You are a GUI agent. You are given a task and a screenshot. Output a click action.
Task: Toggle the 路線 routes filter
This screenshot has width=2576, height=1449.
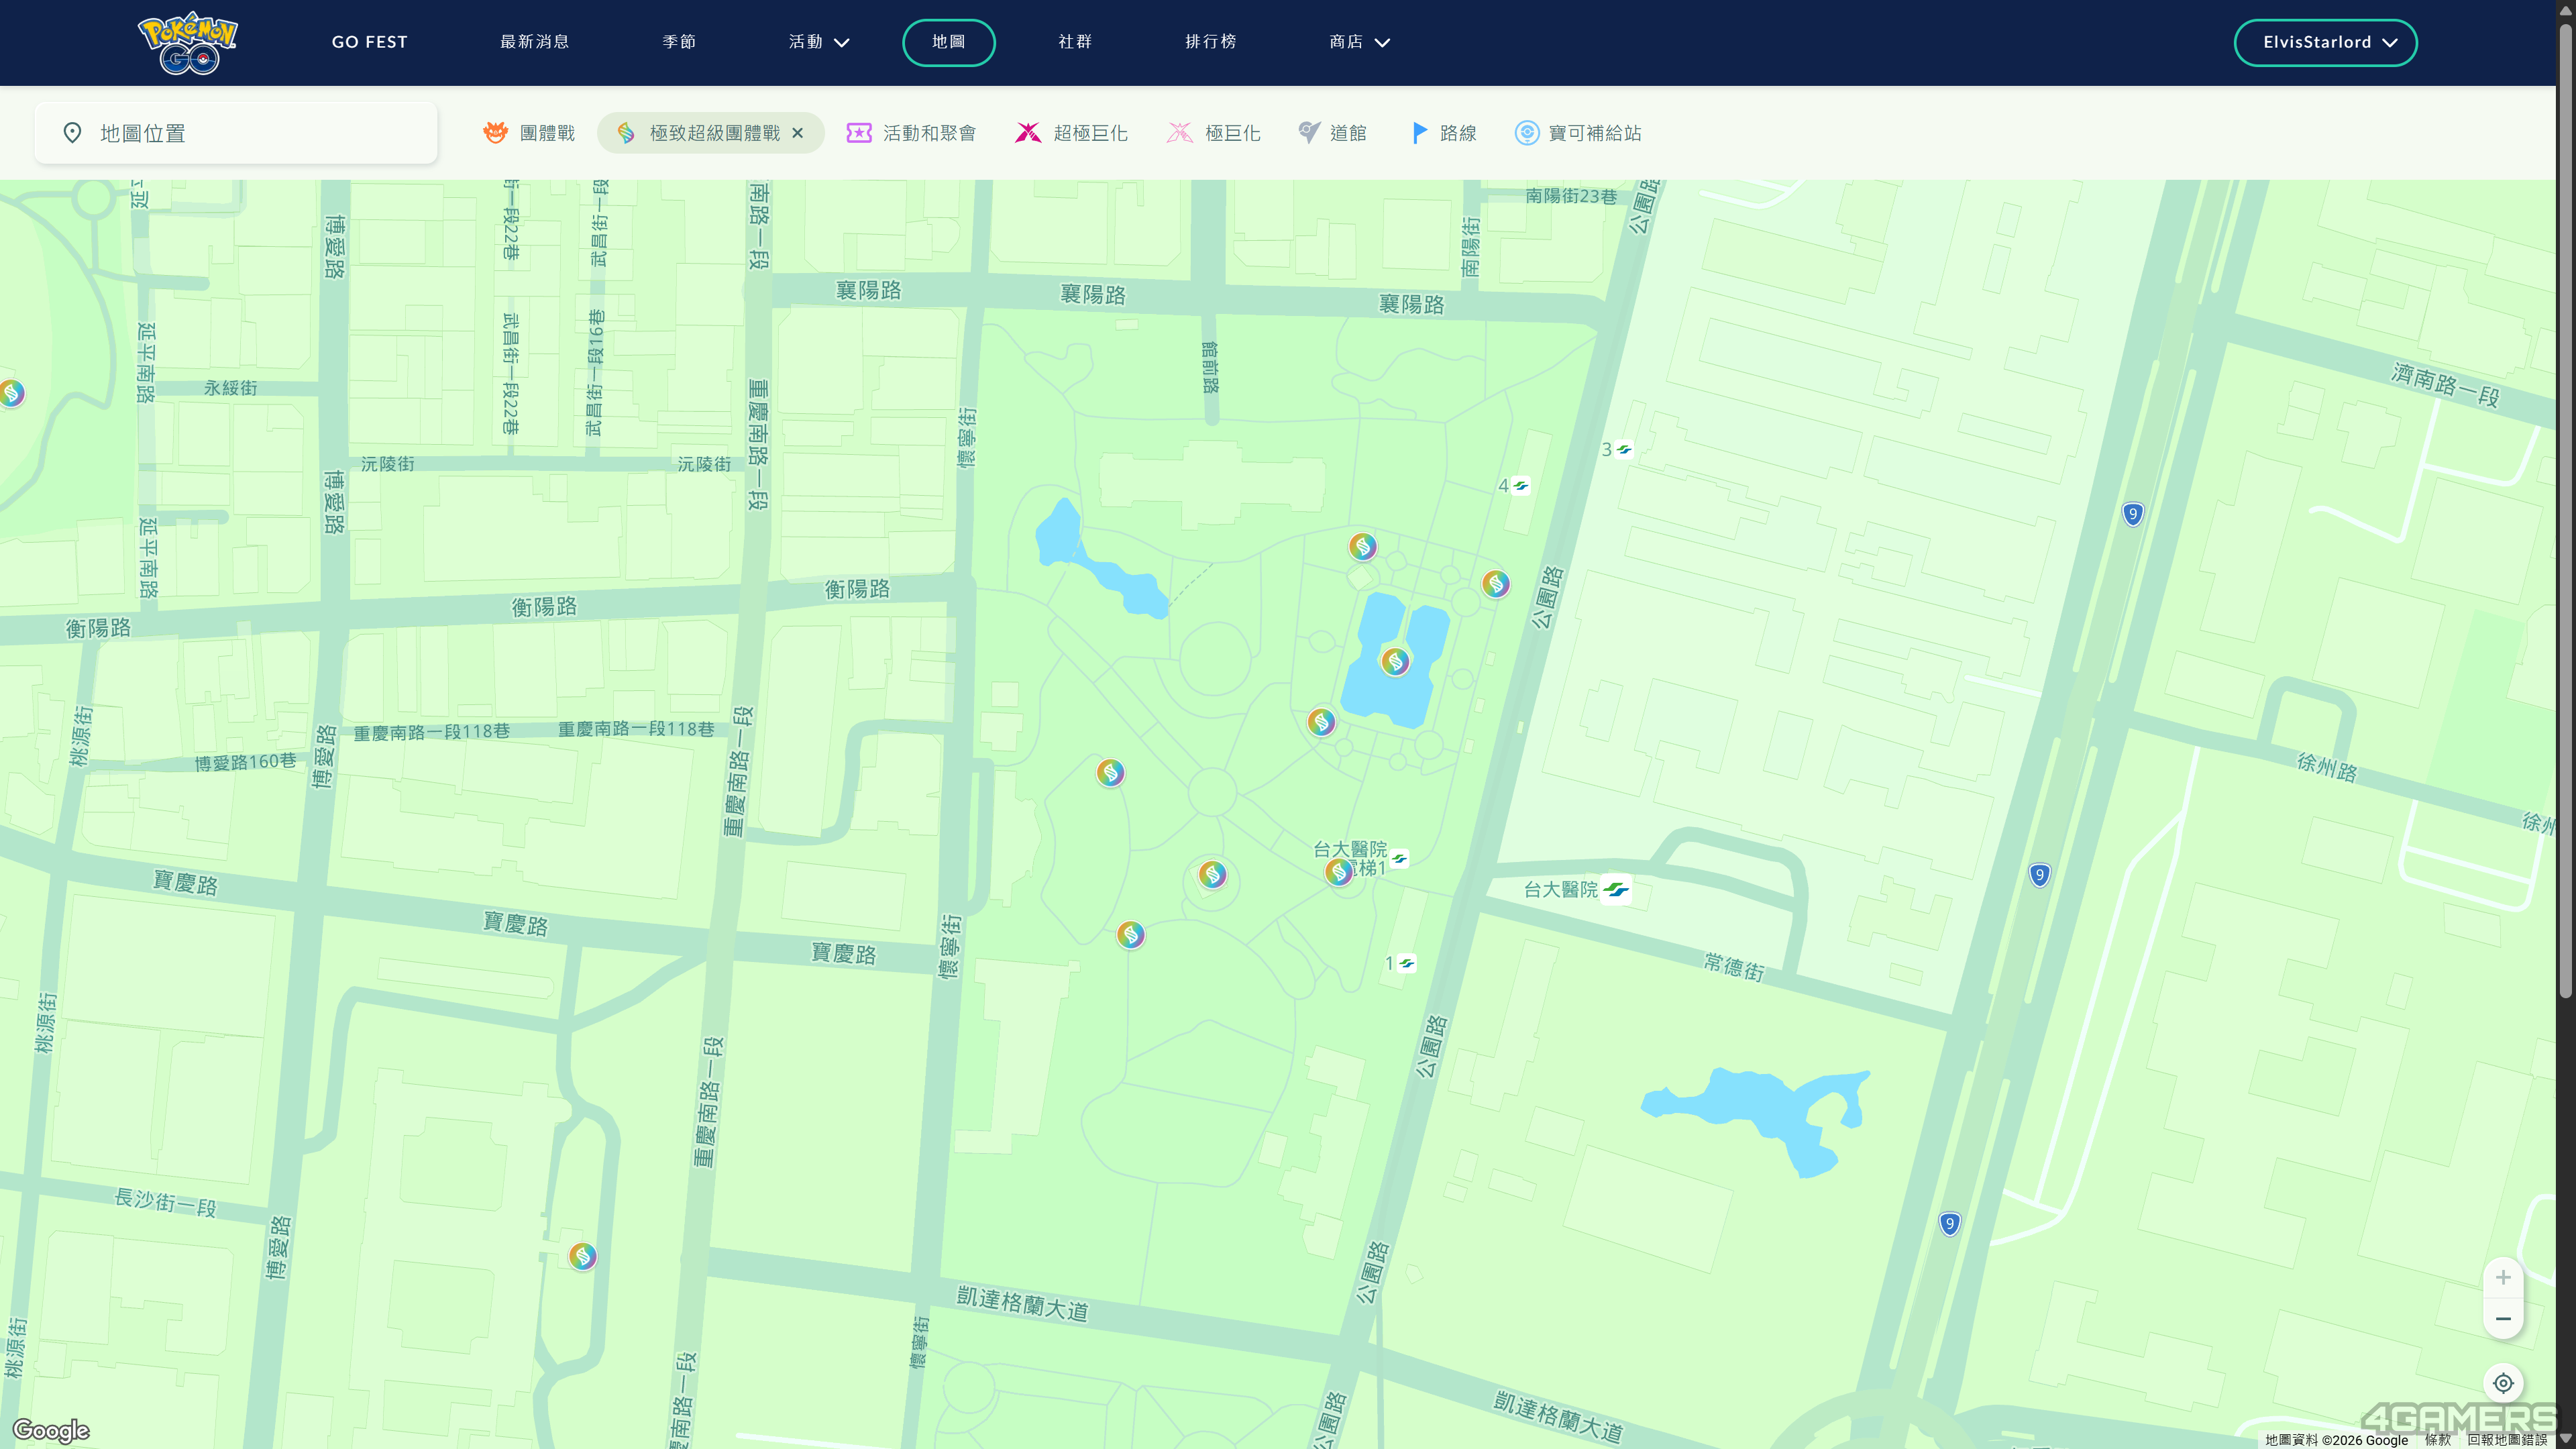[1443, 133]
